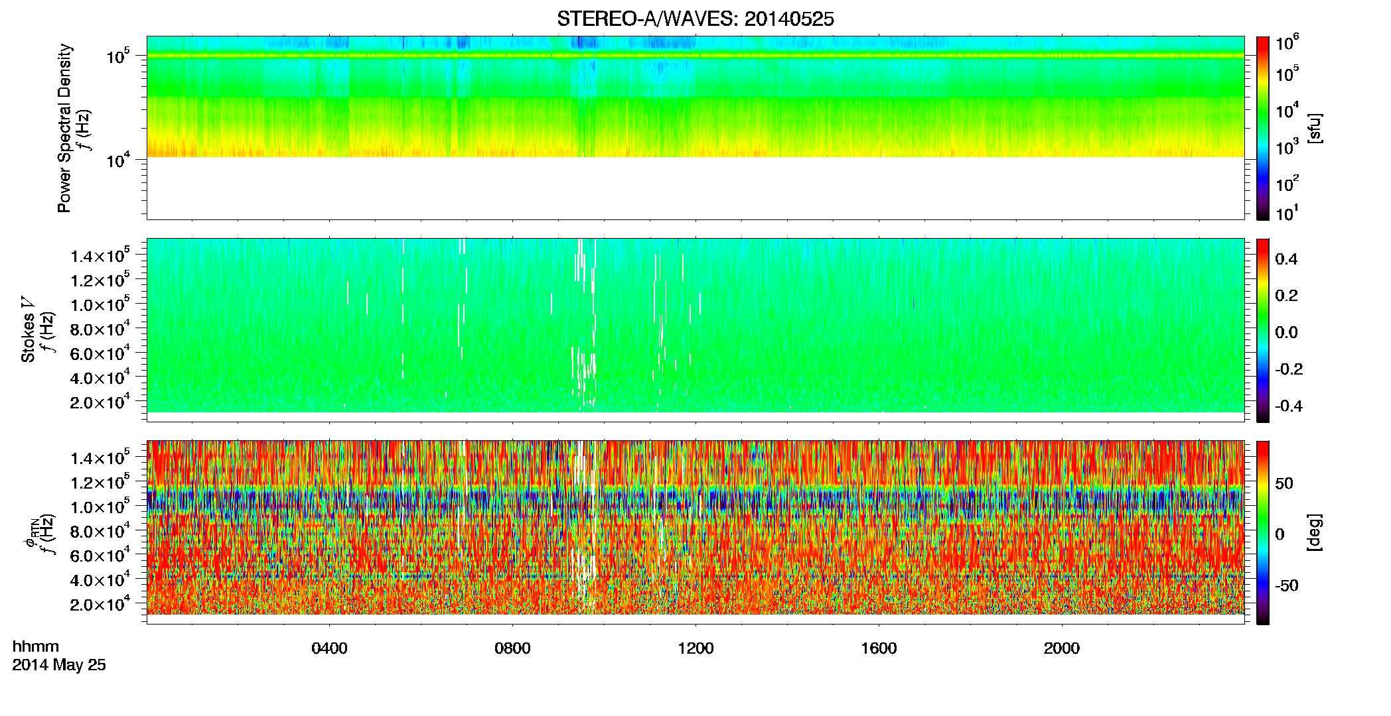Screen dimensions: 1391x716
Task: Click the -50 tick on degrees colorbar
Action: point(1286,585)
